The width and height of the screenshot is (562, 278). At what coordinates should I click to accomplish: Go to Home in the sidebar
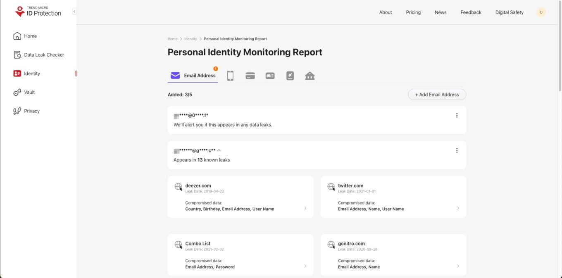pyautogui.click(x=25, y=36)
